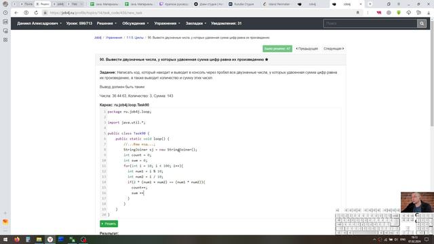
Task: Switch to the Rutube Студия tab
Action: pos(241,4)
